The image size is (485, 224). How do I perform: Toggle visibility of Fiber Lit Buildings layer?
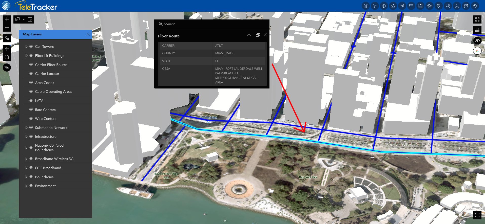point(31,56)
